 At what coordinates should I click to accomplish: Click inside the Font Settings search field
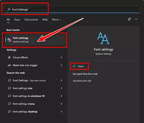(x=72, y=9)
